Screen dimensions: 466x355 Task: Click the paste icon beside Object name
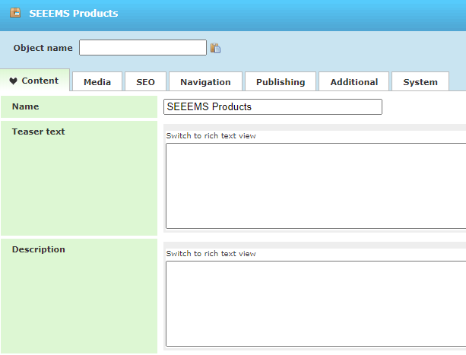click(215, 48)
